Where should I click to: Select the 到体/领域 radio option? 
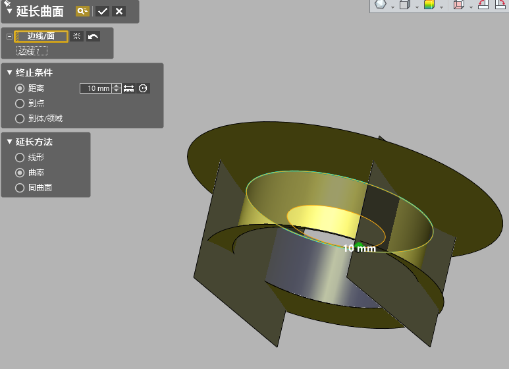(20, 119)
